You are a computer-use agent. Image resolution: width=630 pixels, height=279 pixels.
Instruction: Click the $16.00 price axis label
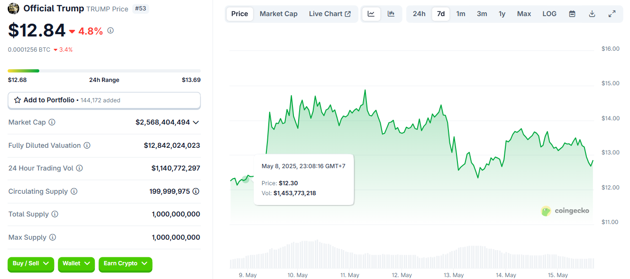click(611, 49)
